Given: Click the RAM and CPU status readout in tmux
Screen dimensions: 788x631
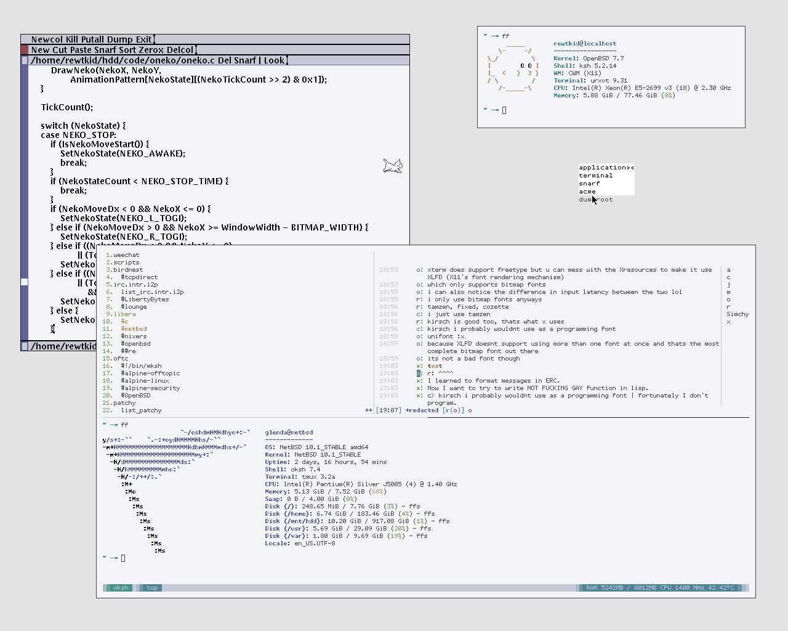Looking at the screenshot, I should [660, 588].
